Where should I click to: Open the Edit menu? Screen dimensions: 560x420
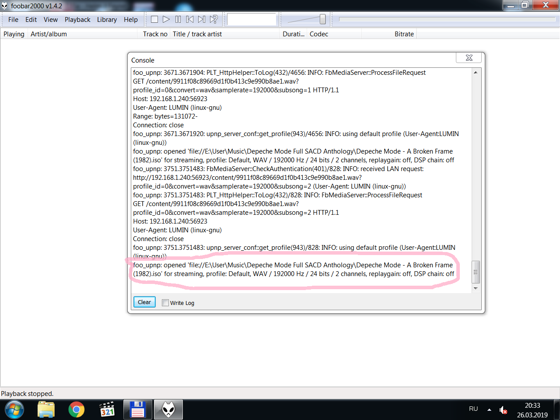pyautogui.click(x=31, y=20)
